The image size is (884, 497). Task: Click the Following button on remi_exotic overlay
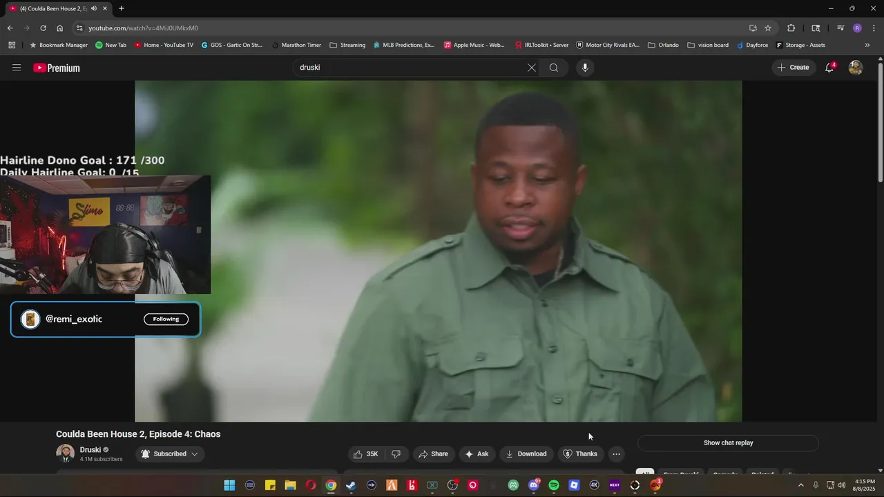pos(166,319)
